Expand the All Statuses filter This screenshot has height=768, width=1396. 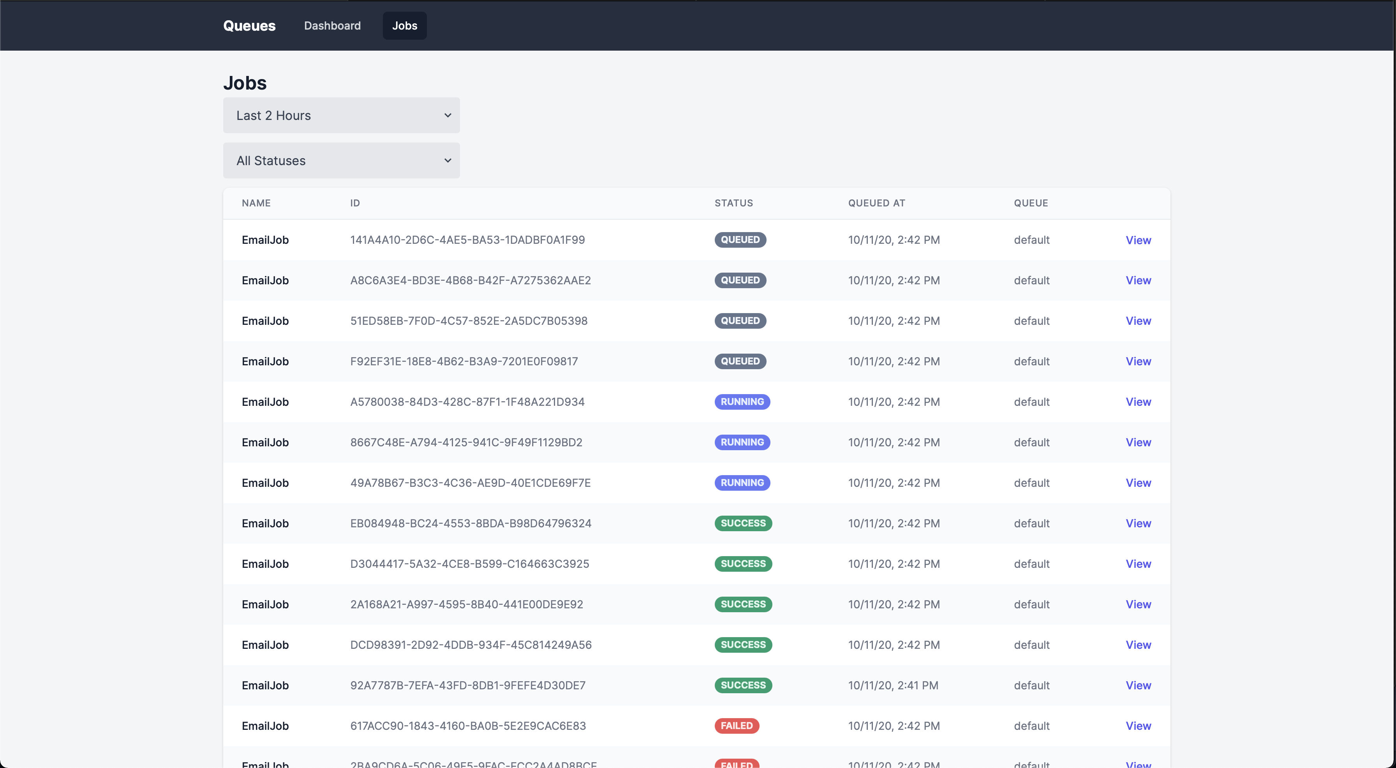(341, 160)
